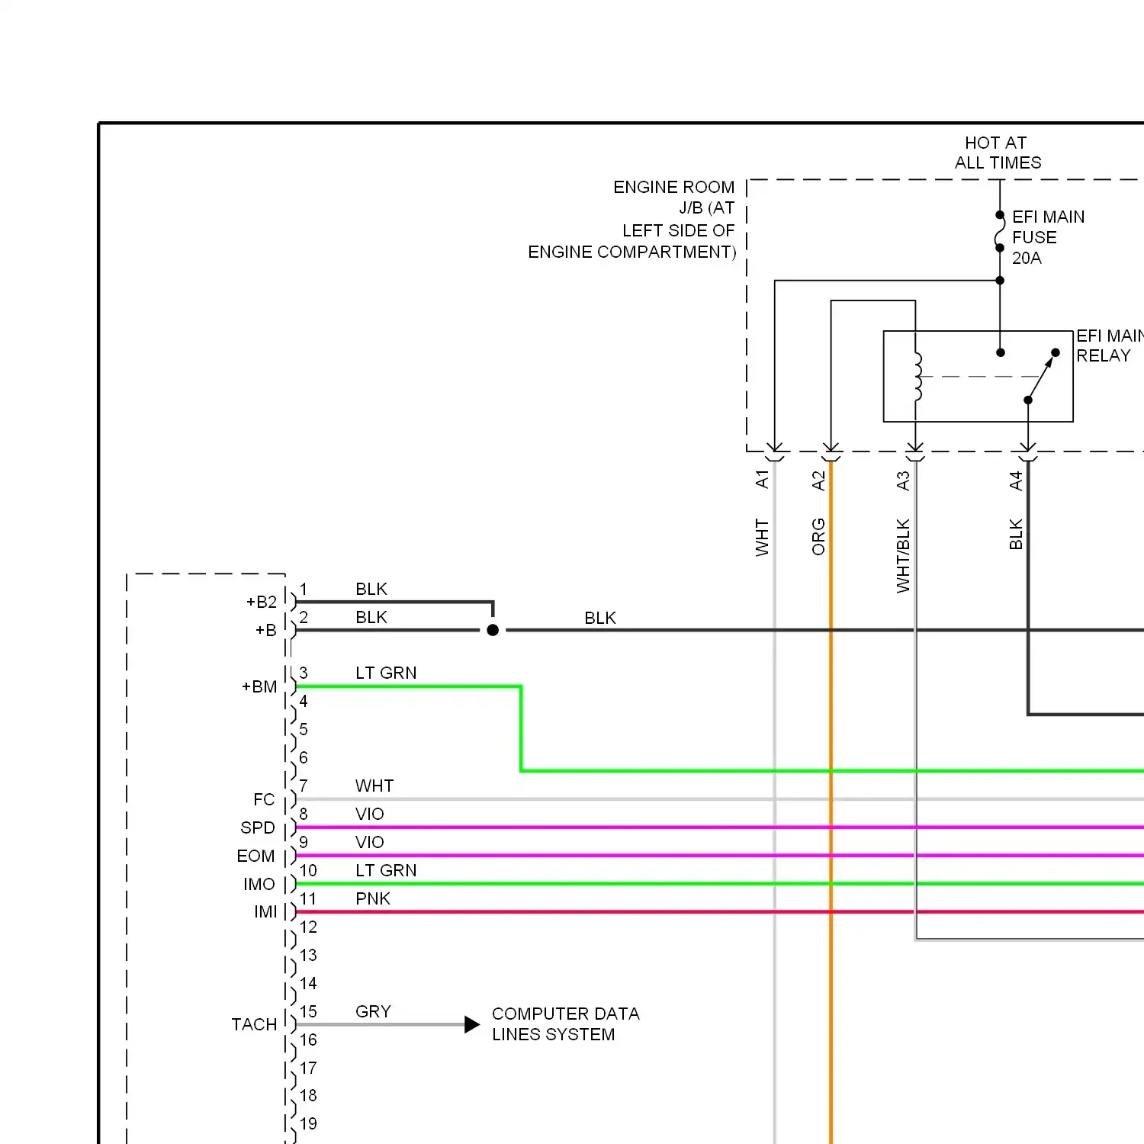
Task: Click pin number 12
Action: [308, 927]
